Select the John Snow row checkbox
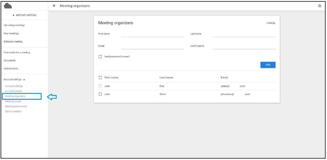The height and width of the screenshot is (160, 327). pyautogui.click(x=100, y=94)
